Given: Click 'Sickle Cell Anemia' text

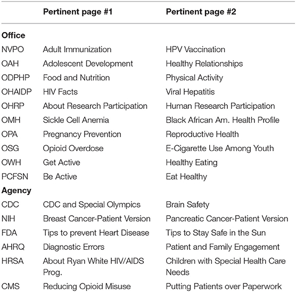Looking at the screenshot, I should point(76,120).
